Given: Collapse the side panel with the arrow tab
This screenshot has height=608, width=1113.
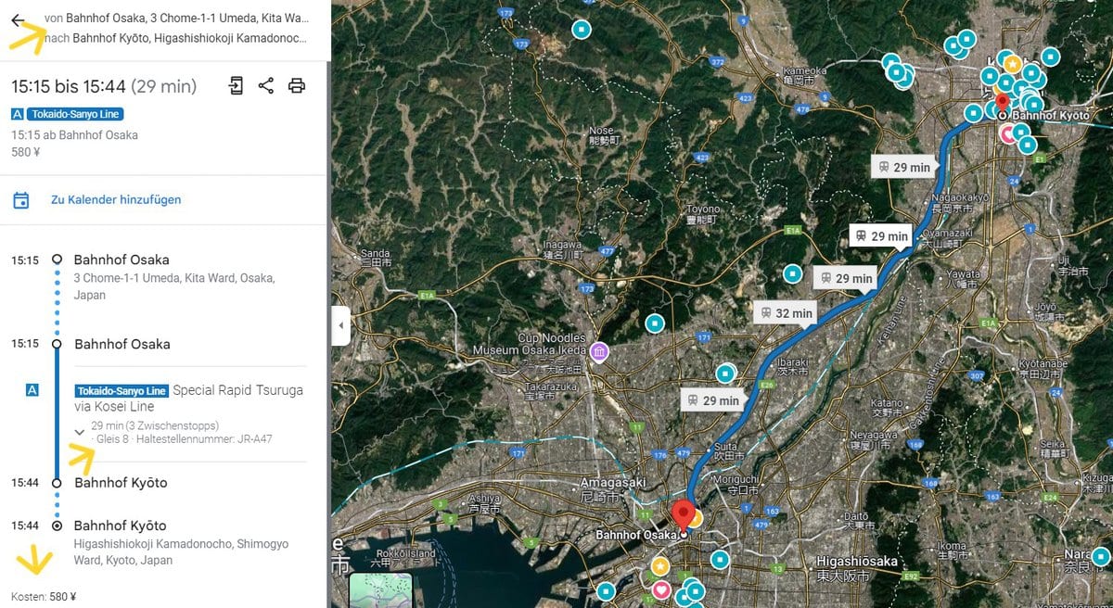Looking at the screenshot, I should (340, 325).
